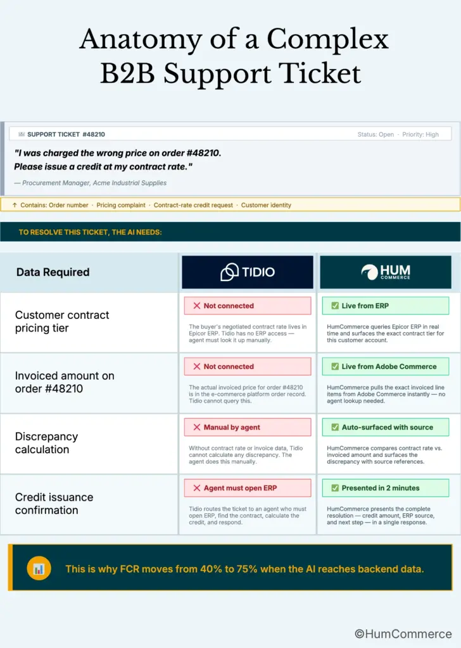The width and height of the screenshot is (461, 648).
Task: Click 'Customer contract pricing tier' row label
Action: pos(62,321)
